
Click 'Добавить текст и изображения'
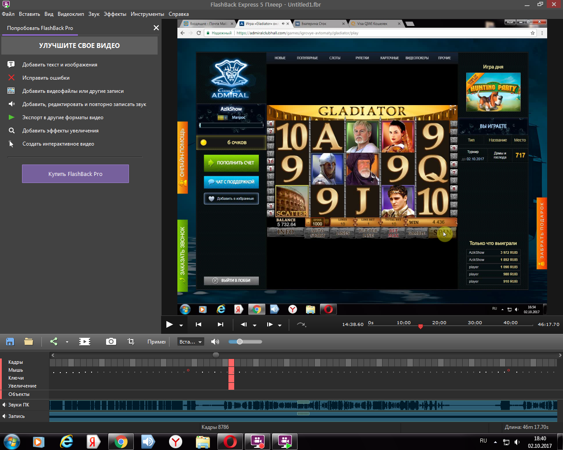(x=60, y=65)
